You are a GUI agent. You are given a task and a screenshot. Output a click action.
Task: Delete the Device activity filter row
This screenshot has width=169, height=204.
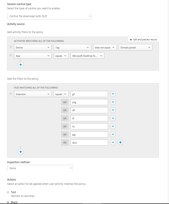click(x=10, y=47)
